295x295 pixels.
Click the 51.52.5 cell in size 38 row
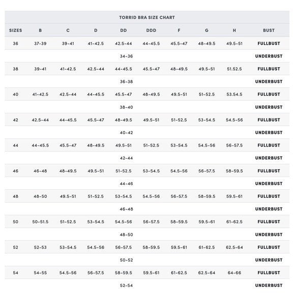pos(234,69)
